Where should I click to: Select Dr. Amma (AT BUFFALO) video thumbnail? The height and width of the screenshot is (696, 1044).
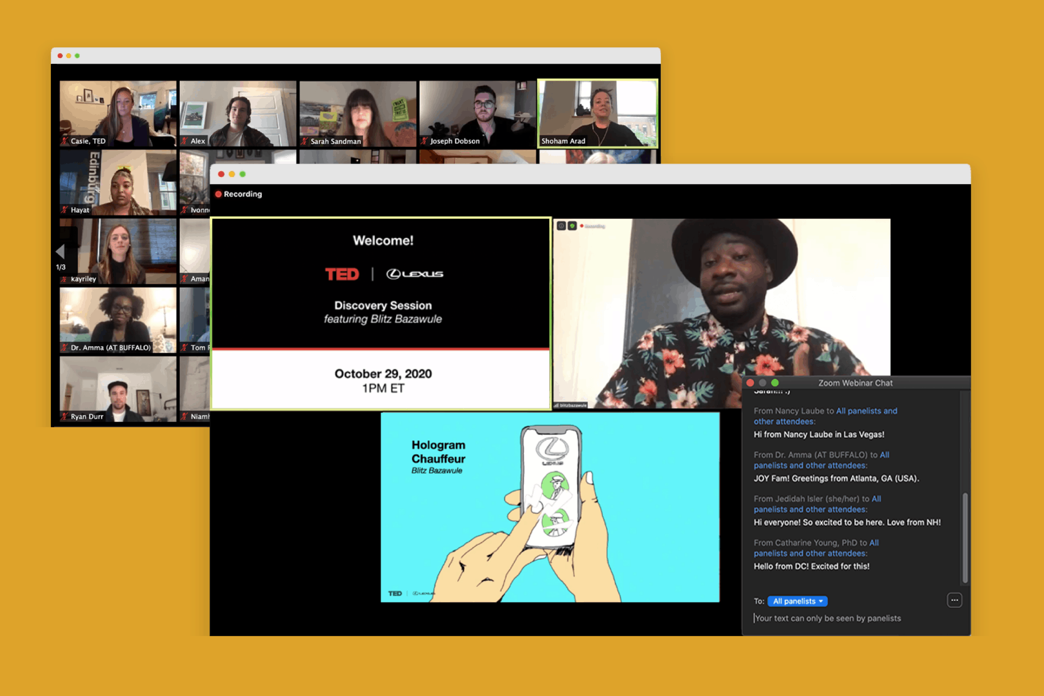(x=118, y=320)
